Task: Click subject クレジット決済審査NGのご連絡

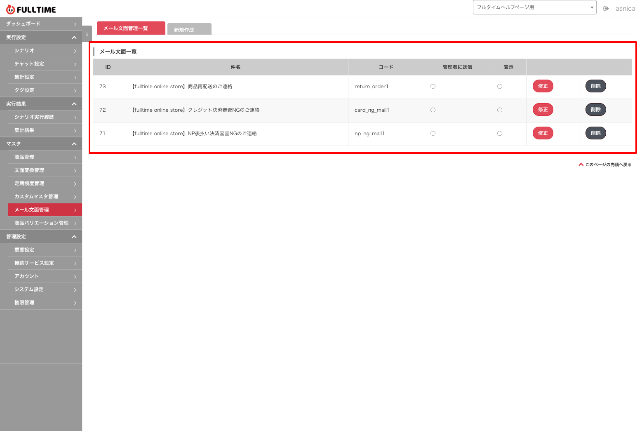Action: click(223, 110)
